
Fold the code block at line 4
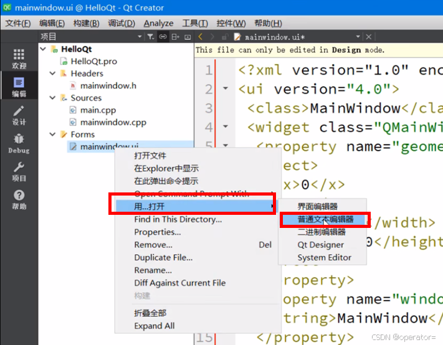coord(226,126)
